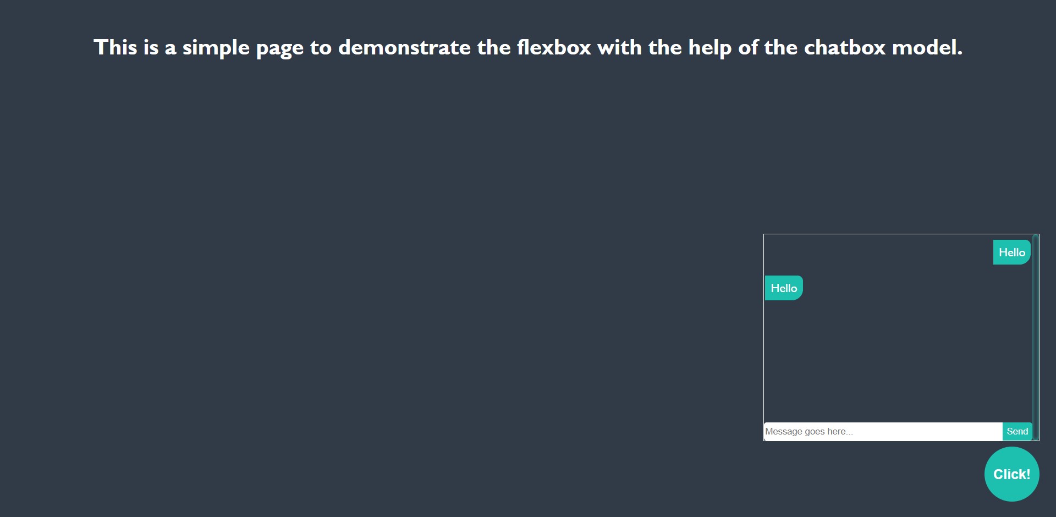This screenshot has height=517, width=1056.
Task: Click the word "with" in the page heading
Action: pyautogui.click(x=619, y=47)
